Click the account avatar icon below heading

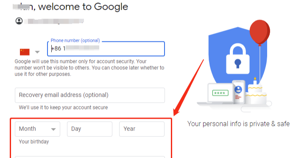click(x=19, y=21)
